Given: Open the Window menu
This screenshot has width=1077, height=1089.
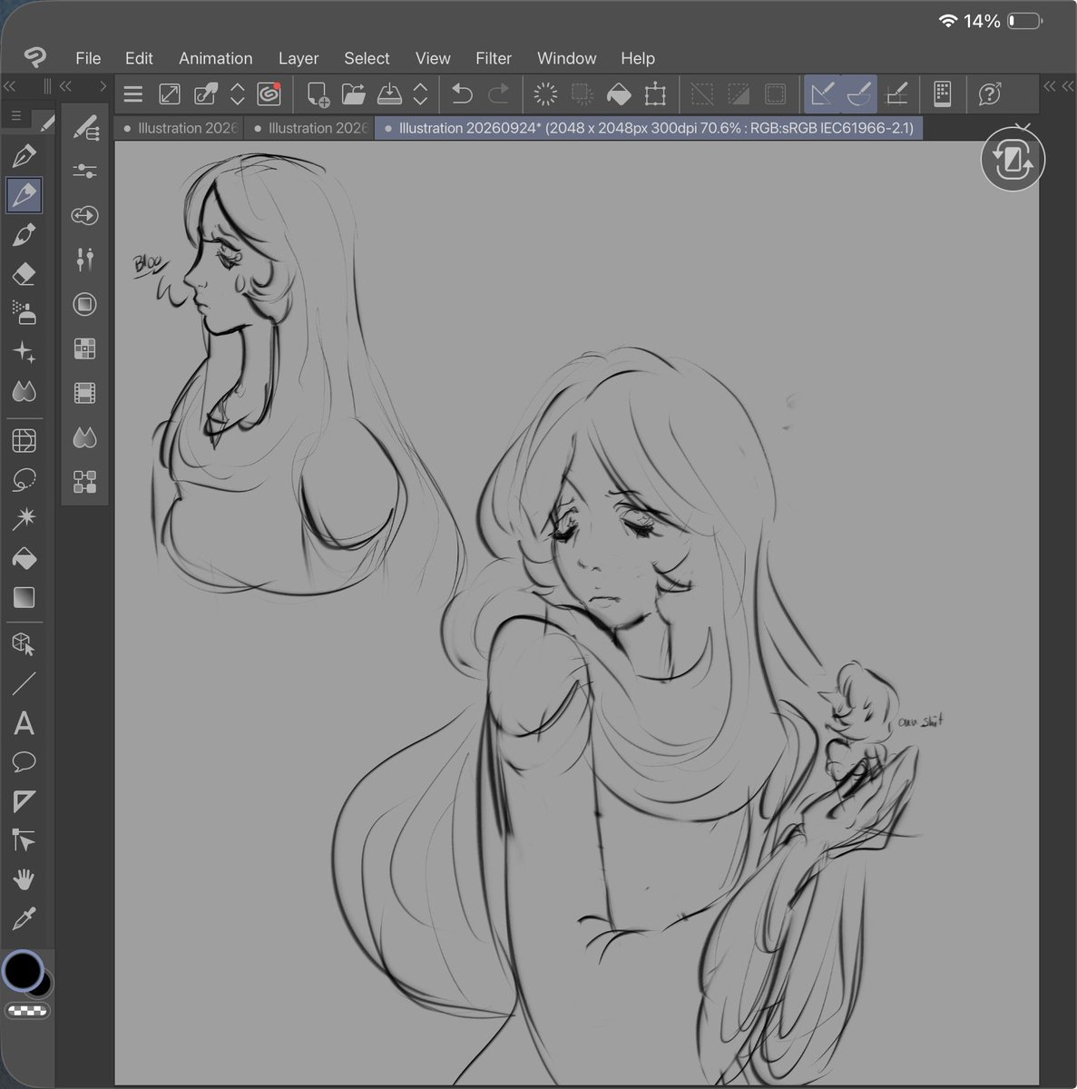Looking at the screenshot, I should tap(566, 58).
